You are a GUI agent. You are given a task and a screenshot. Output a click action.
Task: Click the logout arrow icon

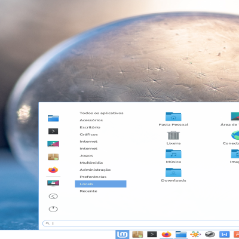pyautogui.click(x=53, y=196)
